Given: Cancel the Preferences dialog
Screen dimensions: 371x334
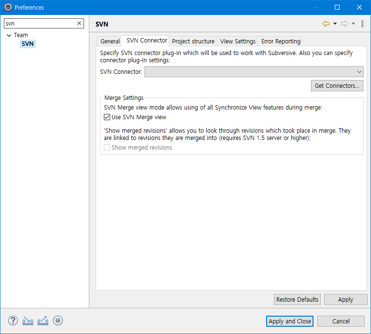Looking at the screenshot, I should click(x=341, y=321).
